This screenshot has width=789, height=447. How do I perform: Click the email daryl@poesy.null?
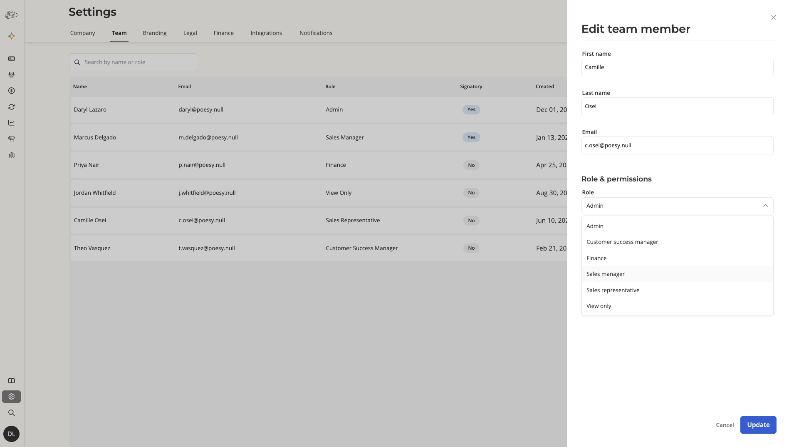pos(201,109)
